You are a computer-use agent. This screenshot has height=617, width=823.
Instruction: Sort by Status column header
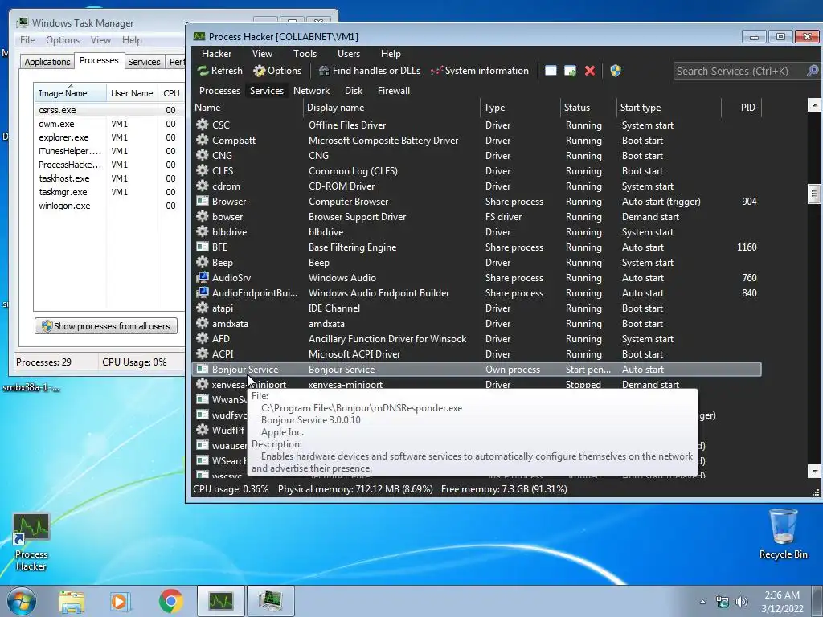pos(588,108)
